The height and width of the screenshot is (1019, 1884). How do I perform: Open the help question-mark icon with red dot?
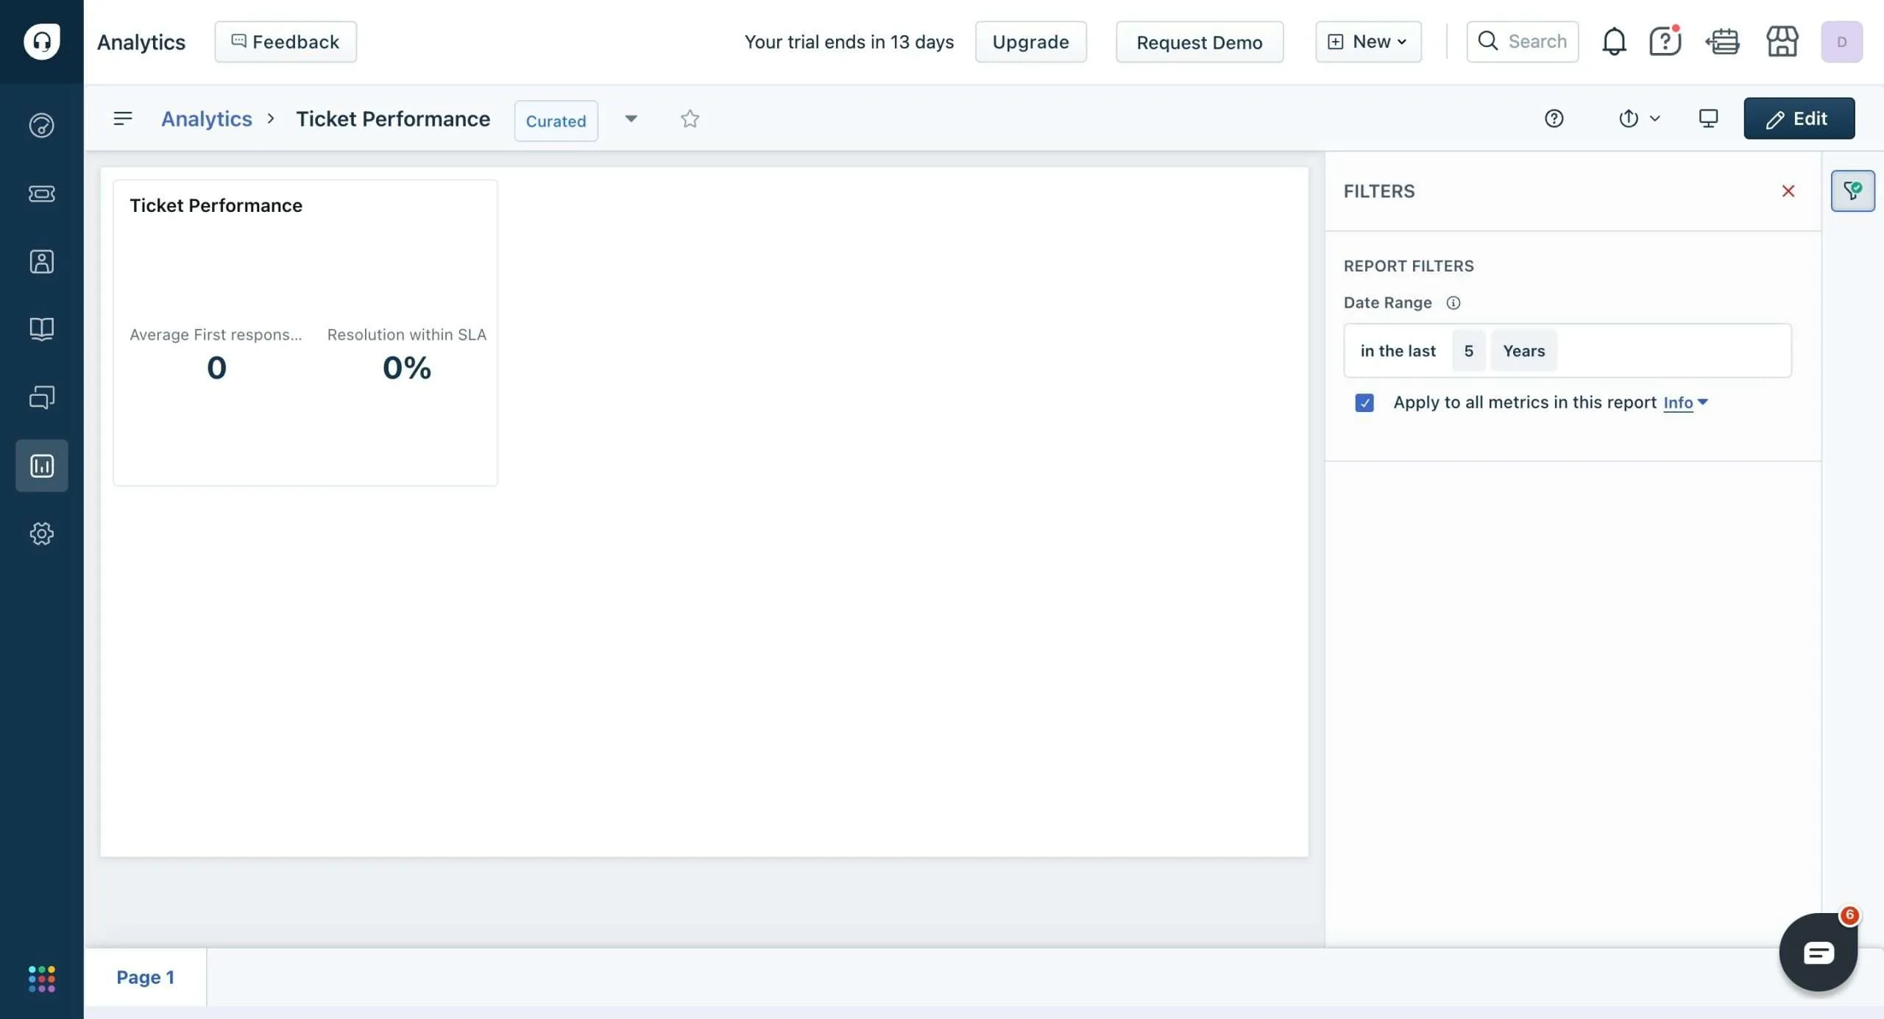(1665, 41)
